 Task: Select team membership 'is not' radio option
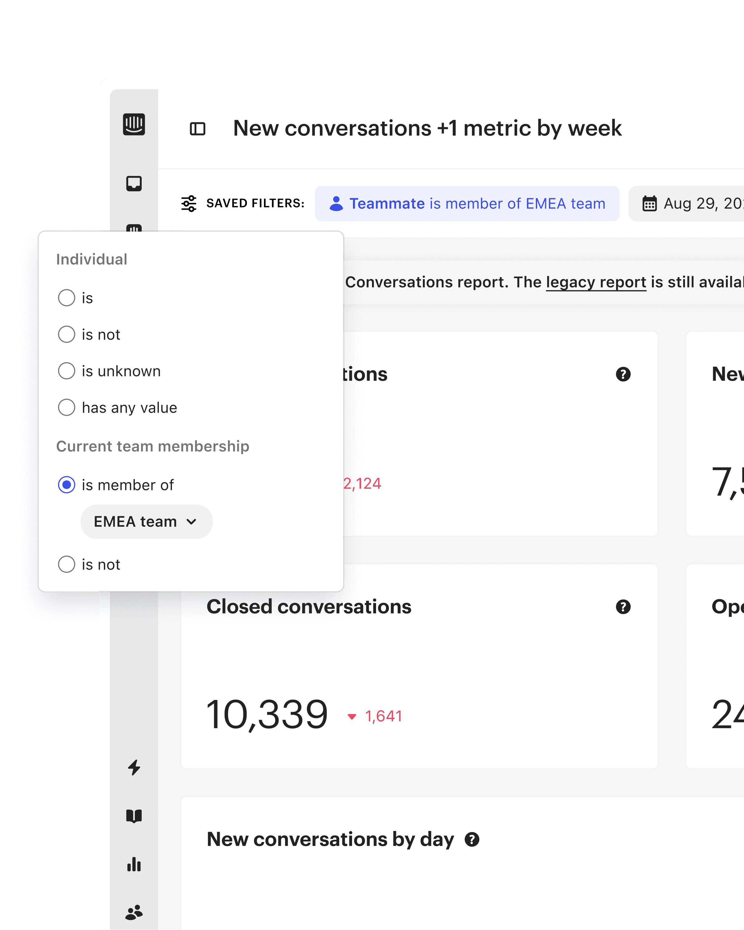(66, 564)
